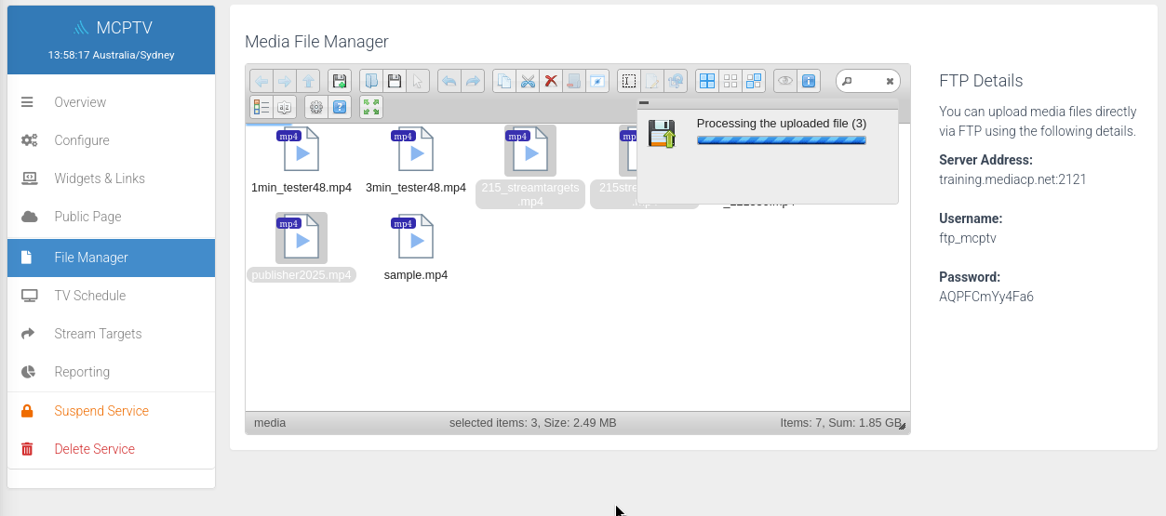
Task: Open the Preferences gear icon
Action: click(x=316, y=107)
